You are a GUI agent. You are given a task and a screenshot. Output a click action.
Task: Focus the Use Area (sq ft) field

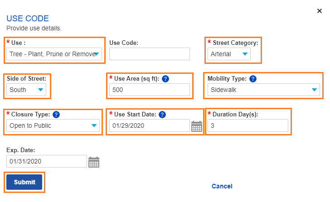pos(149,90)
